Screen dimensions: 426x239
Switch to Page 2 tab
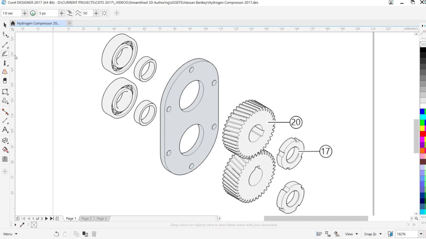tap(86, 218)
